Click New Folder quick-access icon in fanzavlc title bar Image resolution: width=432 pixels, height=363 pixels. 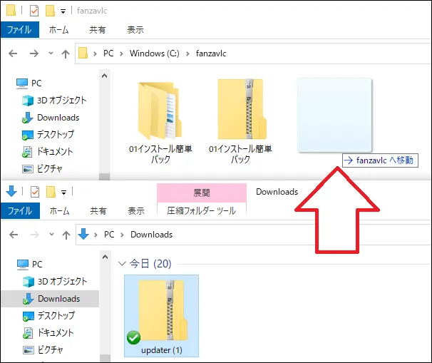[50, 11]
